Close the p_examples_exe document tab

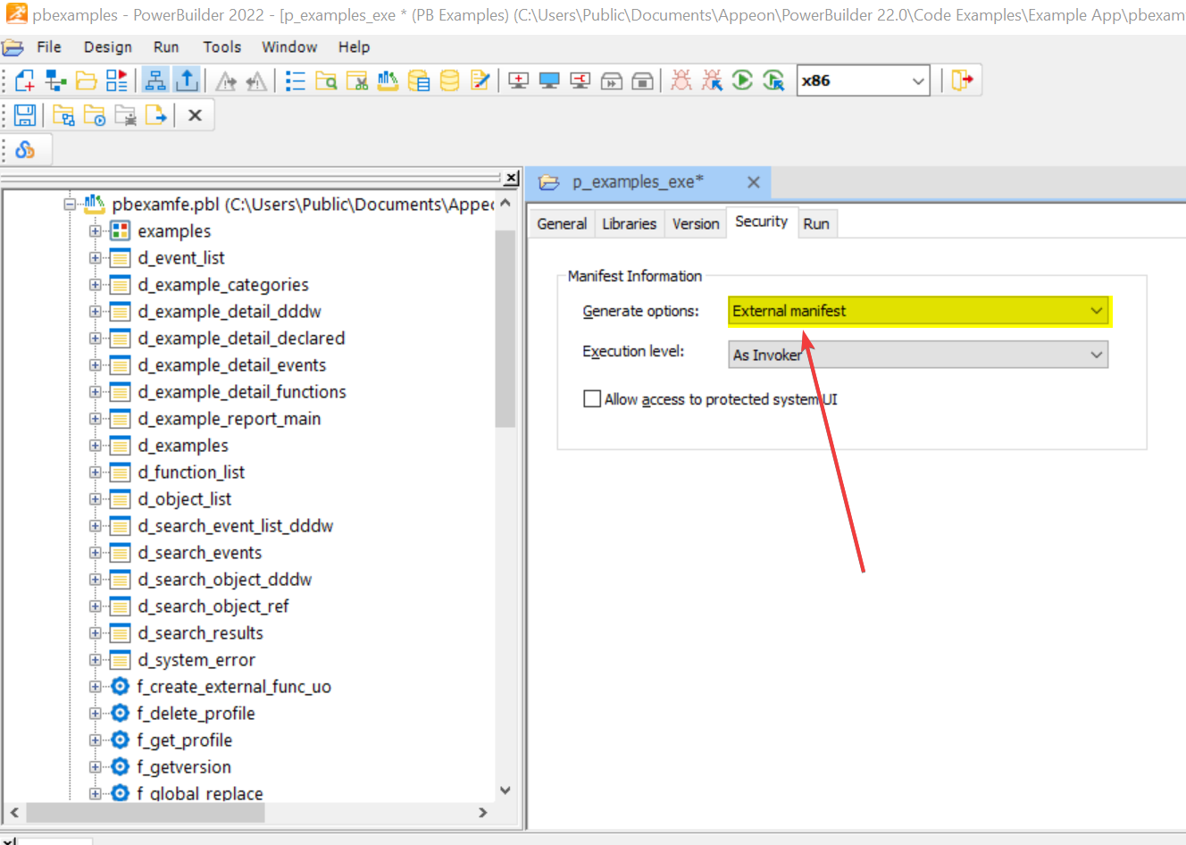click(754, 182)
